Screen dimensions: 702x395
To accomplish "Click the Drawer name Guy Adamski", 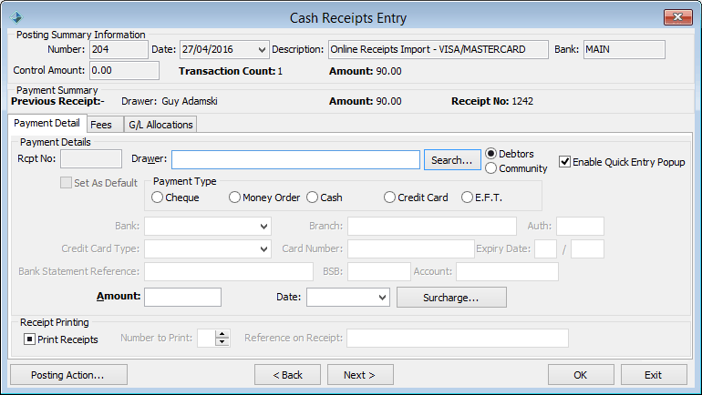I will (x=190, y=101).
